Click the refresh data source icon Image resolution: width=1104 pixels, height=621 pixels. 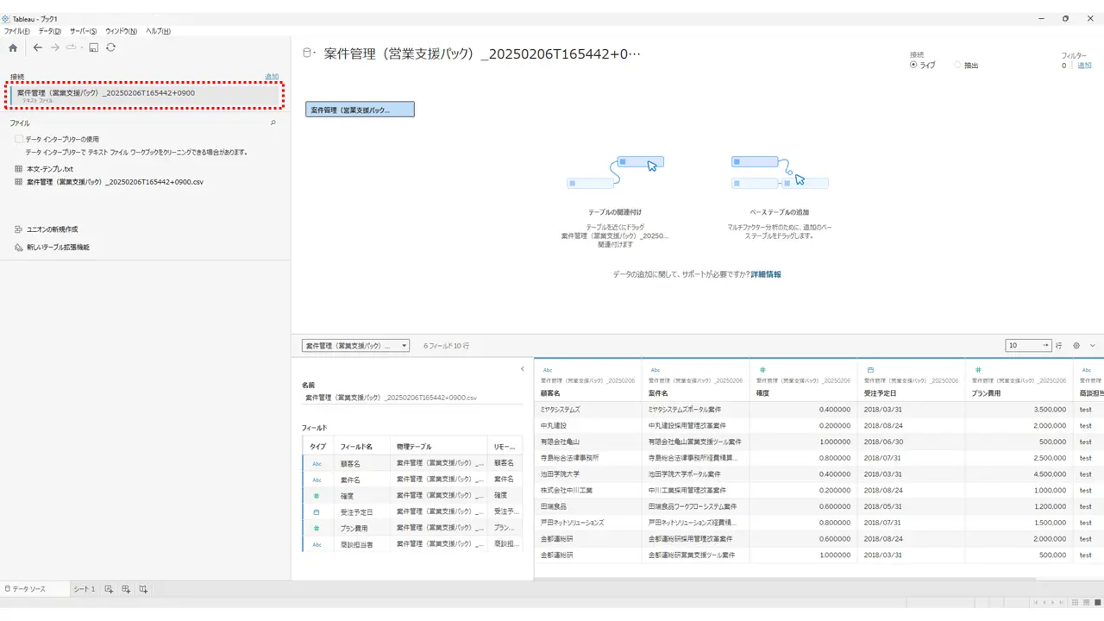[110, 47]
